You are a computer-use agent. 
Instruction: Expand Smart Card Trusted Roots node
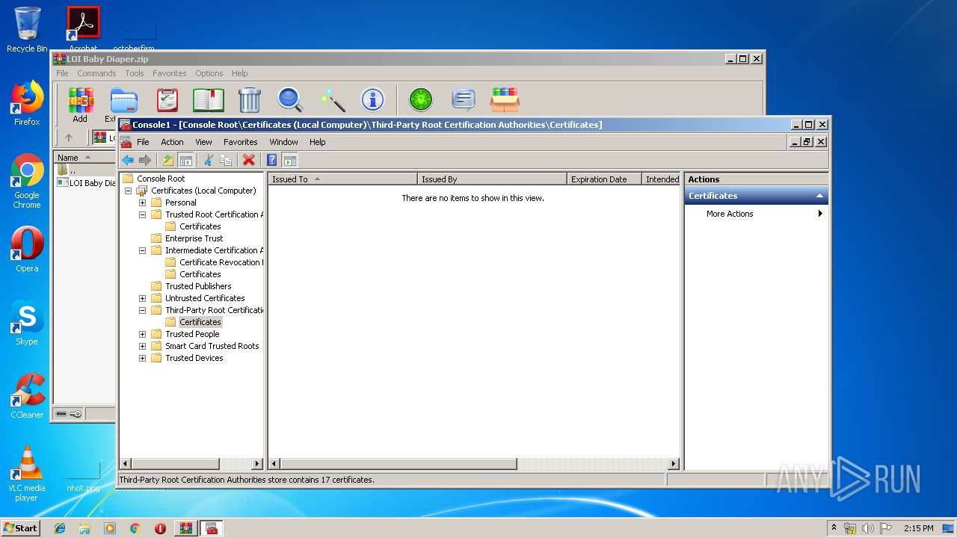(x=142, y=346)
